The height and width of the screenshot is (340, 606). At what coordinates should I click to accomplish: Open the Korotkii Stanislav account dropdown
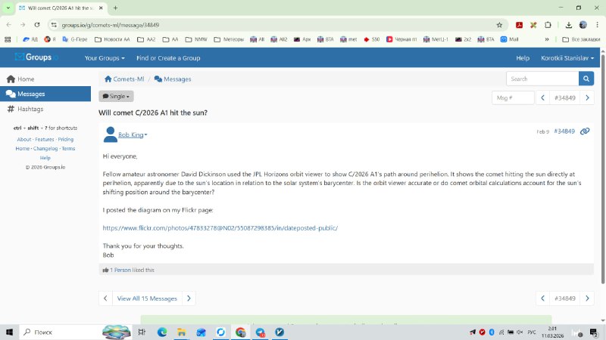click(x=567, y=58)
